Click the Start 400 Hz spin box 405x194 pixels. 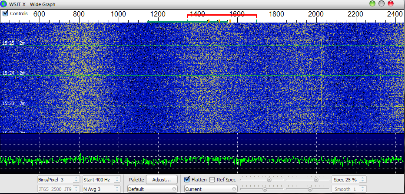pyautogui.click(x=101, y=180)
